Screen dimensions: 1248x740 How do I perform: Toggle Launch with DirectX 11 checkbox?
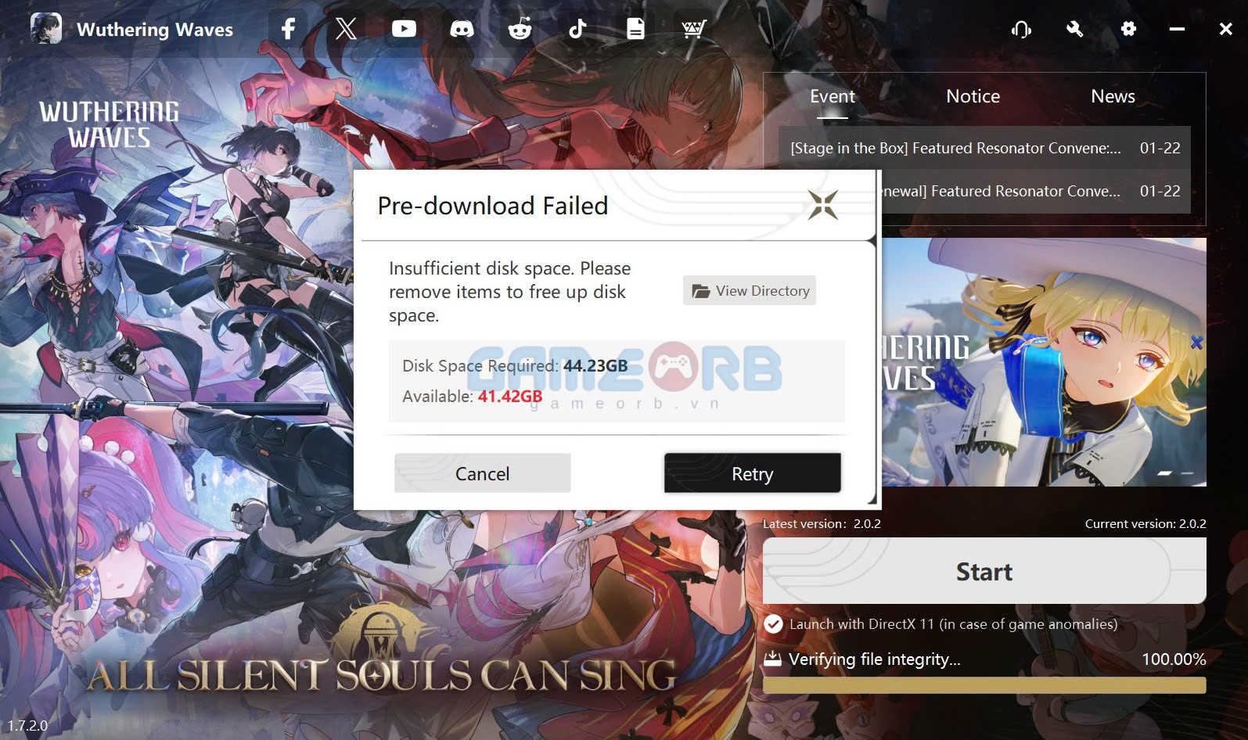(x=773, y=624)
